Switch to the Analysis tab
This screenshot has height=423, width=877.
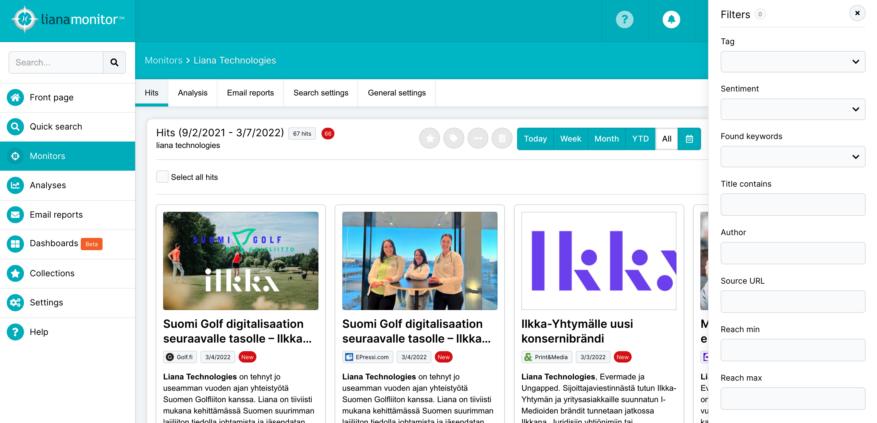click(192, 93)
